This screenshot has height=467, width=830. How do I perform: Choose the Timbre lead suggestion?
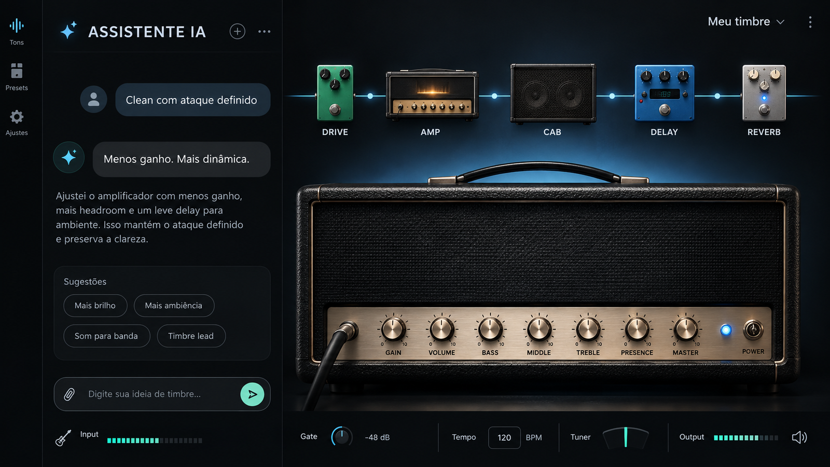click(x=191, y=336)
